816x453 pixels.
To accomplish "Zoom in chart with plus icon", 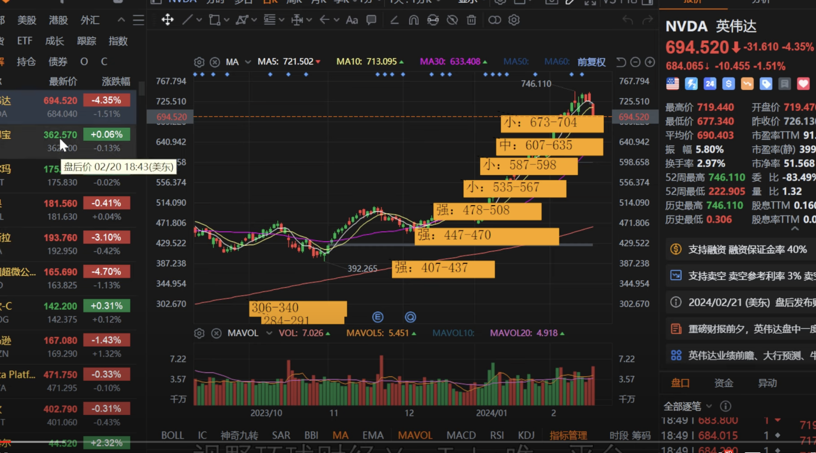I will [x=650, y=62].
